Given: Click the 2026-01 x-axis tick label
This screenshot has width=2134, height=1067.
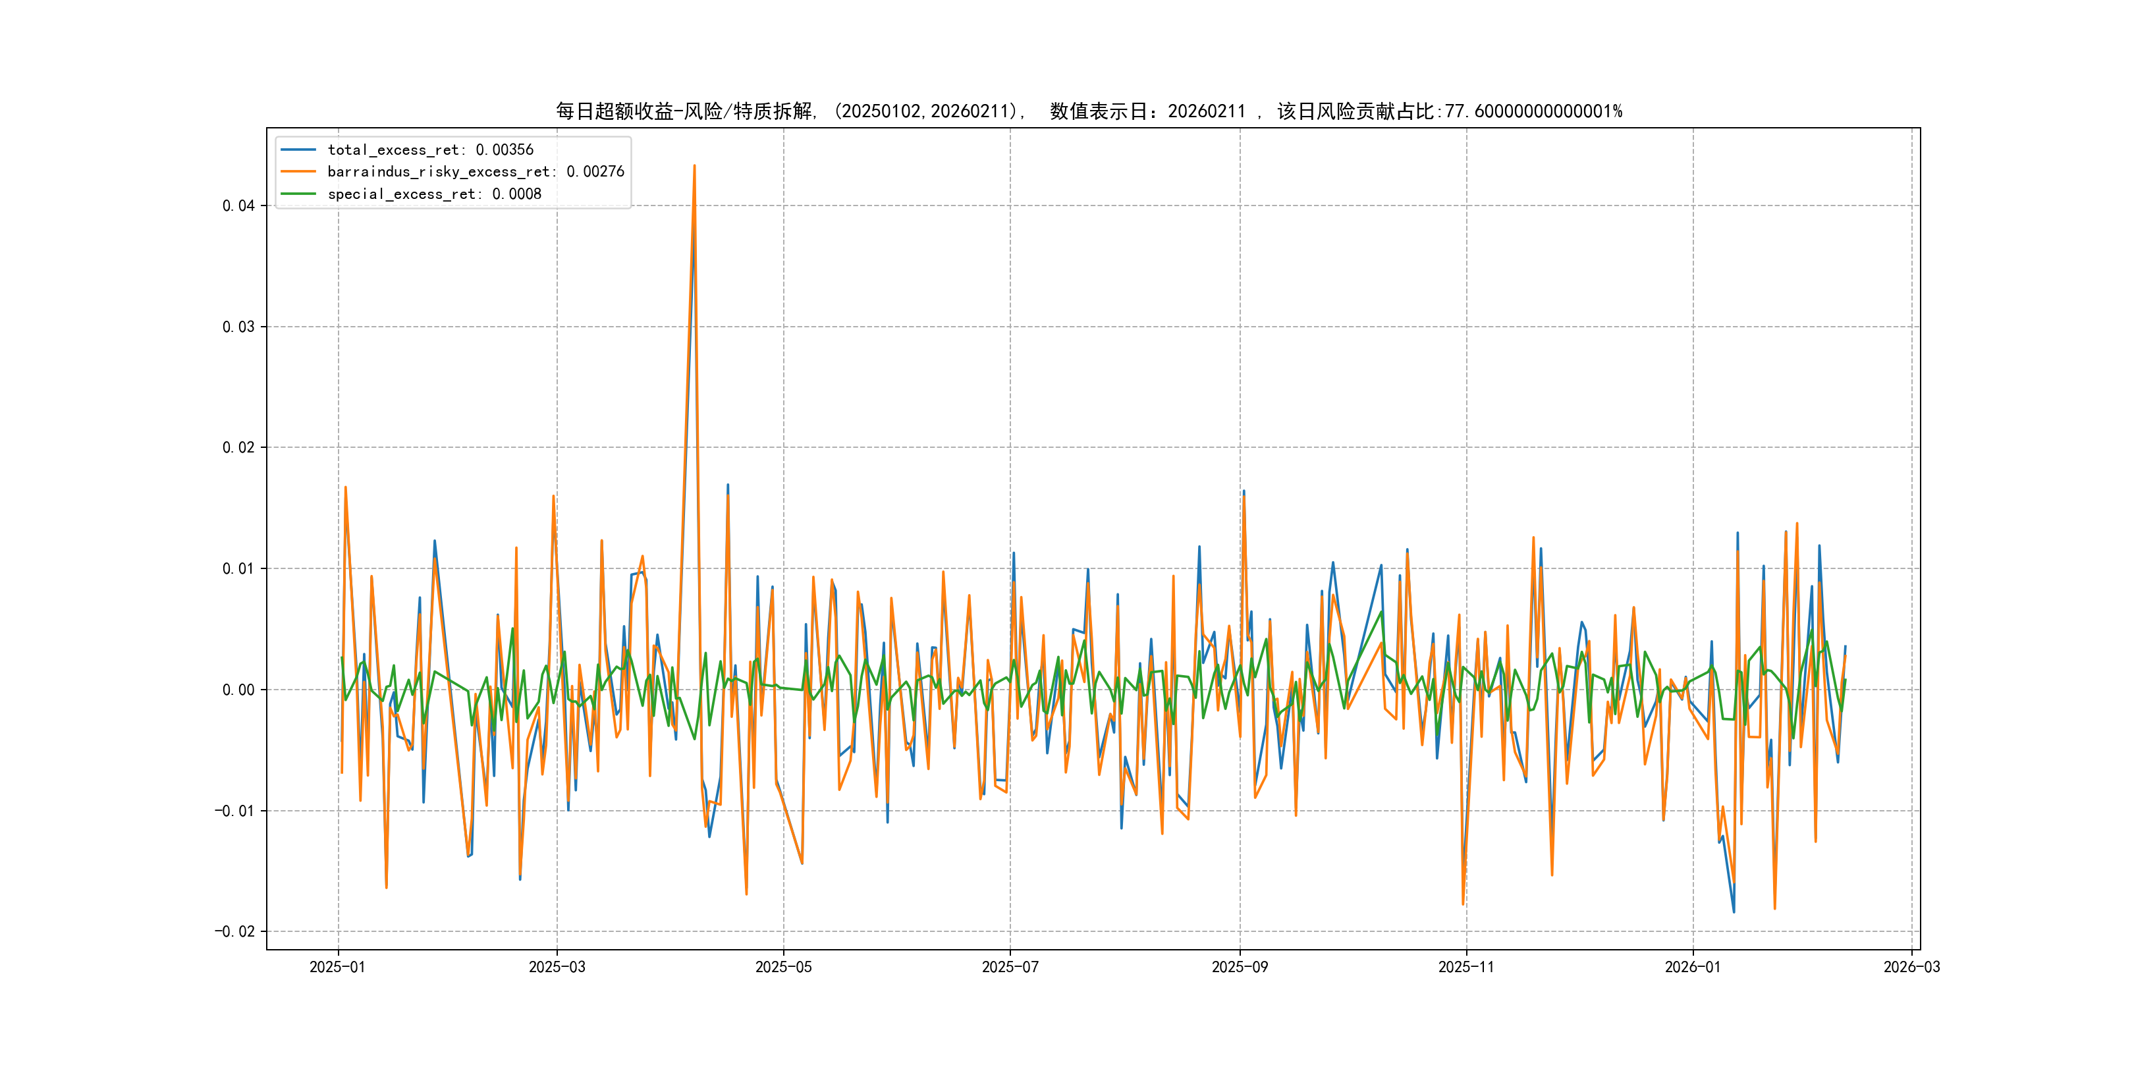Looking at the screenshot, I should coord(1693,967).
